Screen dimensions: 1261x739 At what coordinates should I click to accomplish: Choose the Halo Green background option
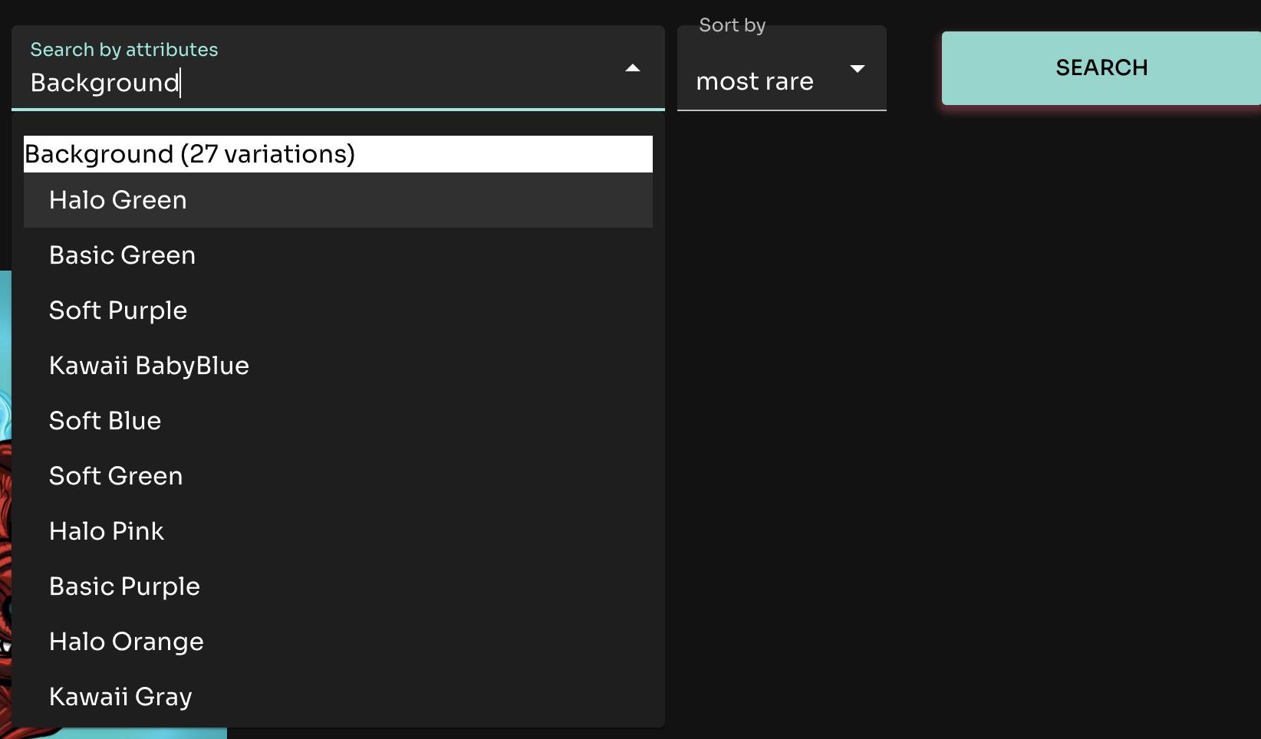(117, 200)
